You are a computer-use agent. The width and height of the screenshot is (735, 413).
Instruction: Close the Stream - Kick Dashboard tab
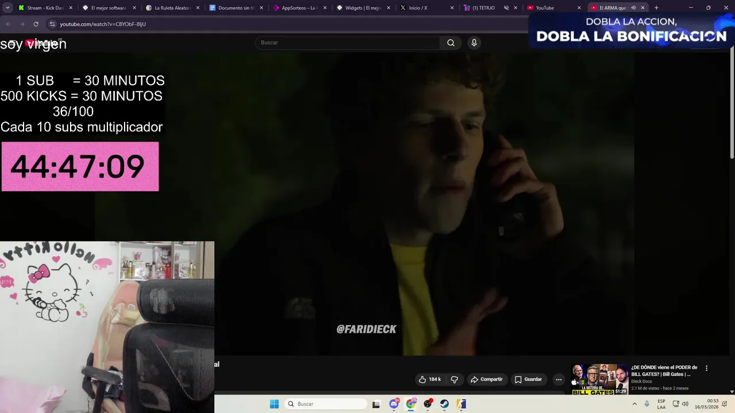[71, 8]
